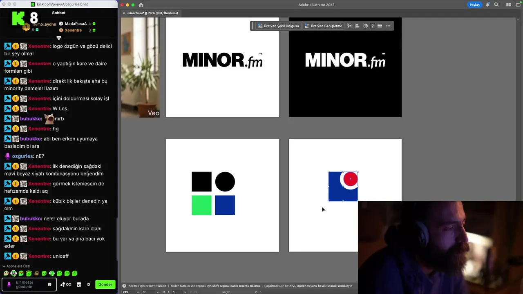The height and width of the screenshot is (294, 523).
Task: Click Xenentre in the top gifters leaderboard
Action: (x=73, y=30)
